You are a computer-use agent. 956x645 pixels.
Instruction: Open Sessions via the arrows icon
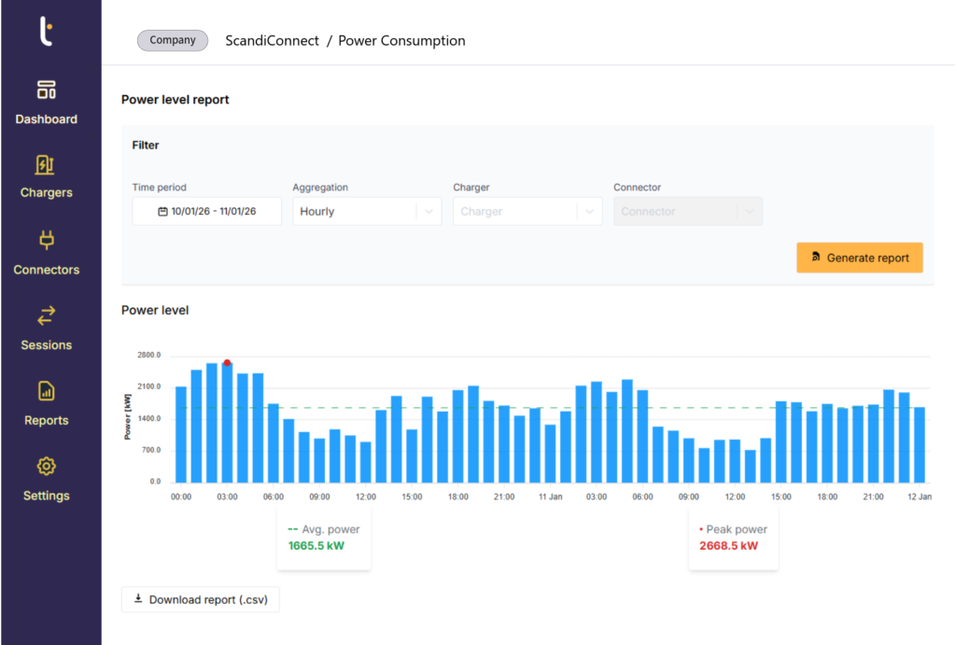pyautogui.click(x=46, y=315)
